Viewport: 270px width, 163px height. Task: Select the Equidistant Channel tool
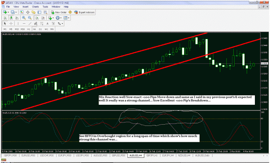(x=36, y=24)
